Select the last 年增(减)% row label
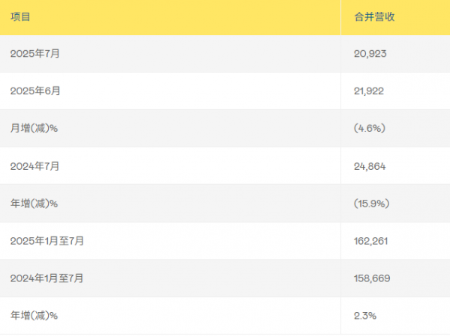This screenshot has height=336, width=450. [x=34, y=315]
